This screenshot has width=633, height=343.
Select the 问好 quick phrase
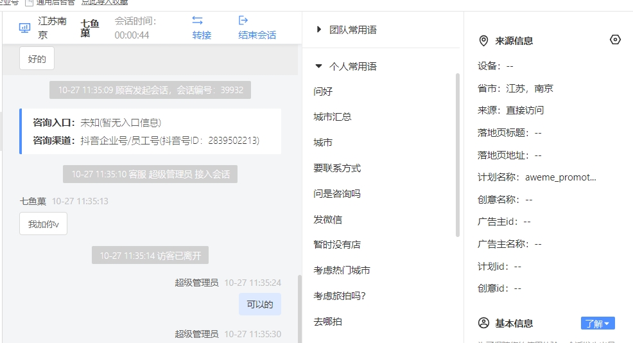tap(323, 91)
